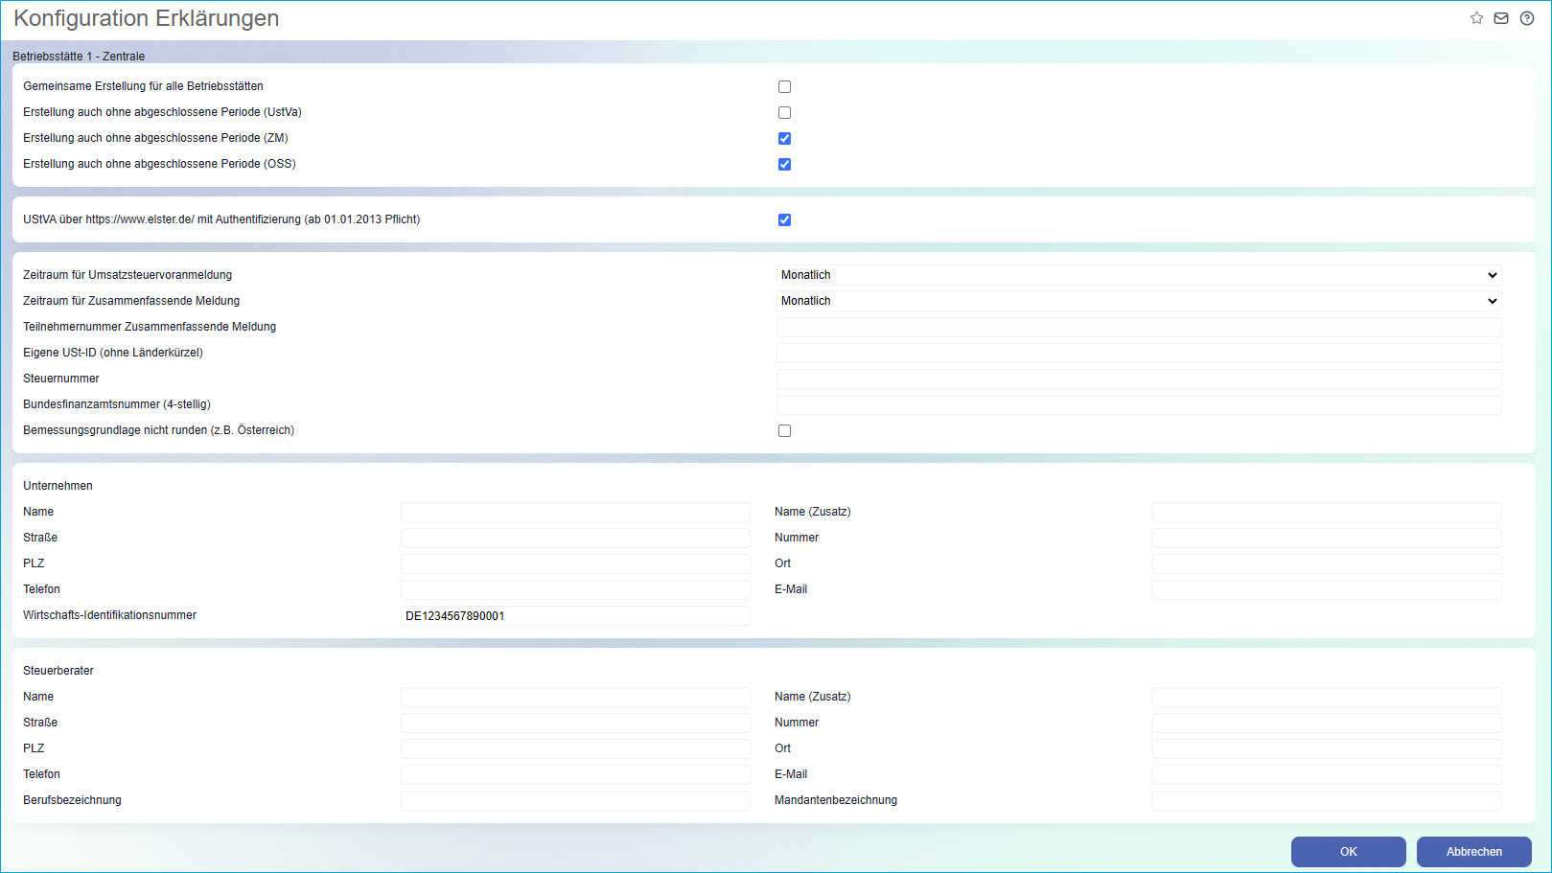Click the 'Konfiguration Erklärungen' title

tap(147, 18)
